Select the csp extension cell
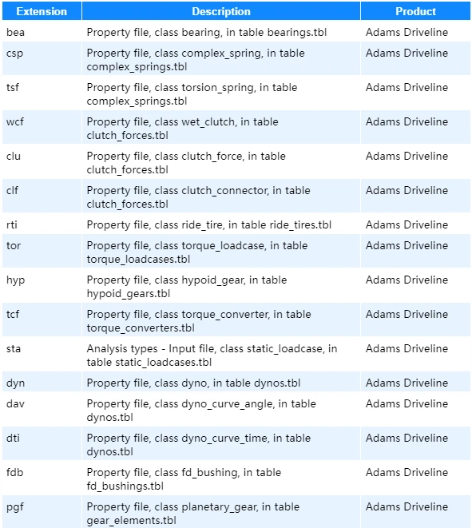Viewport: 472px width, 528px height. [x=42, y=59]
